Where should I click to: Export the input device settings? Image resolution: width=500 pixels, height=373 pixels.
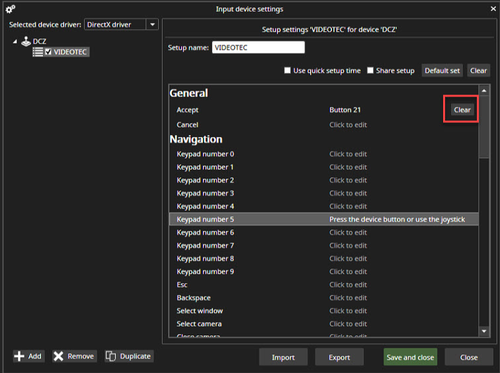[339, 357]
